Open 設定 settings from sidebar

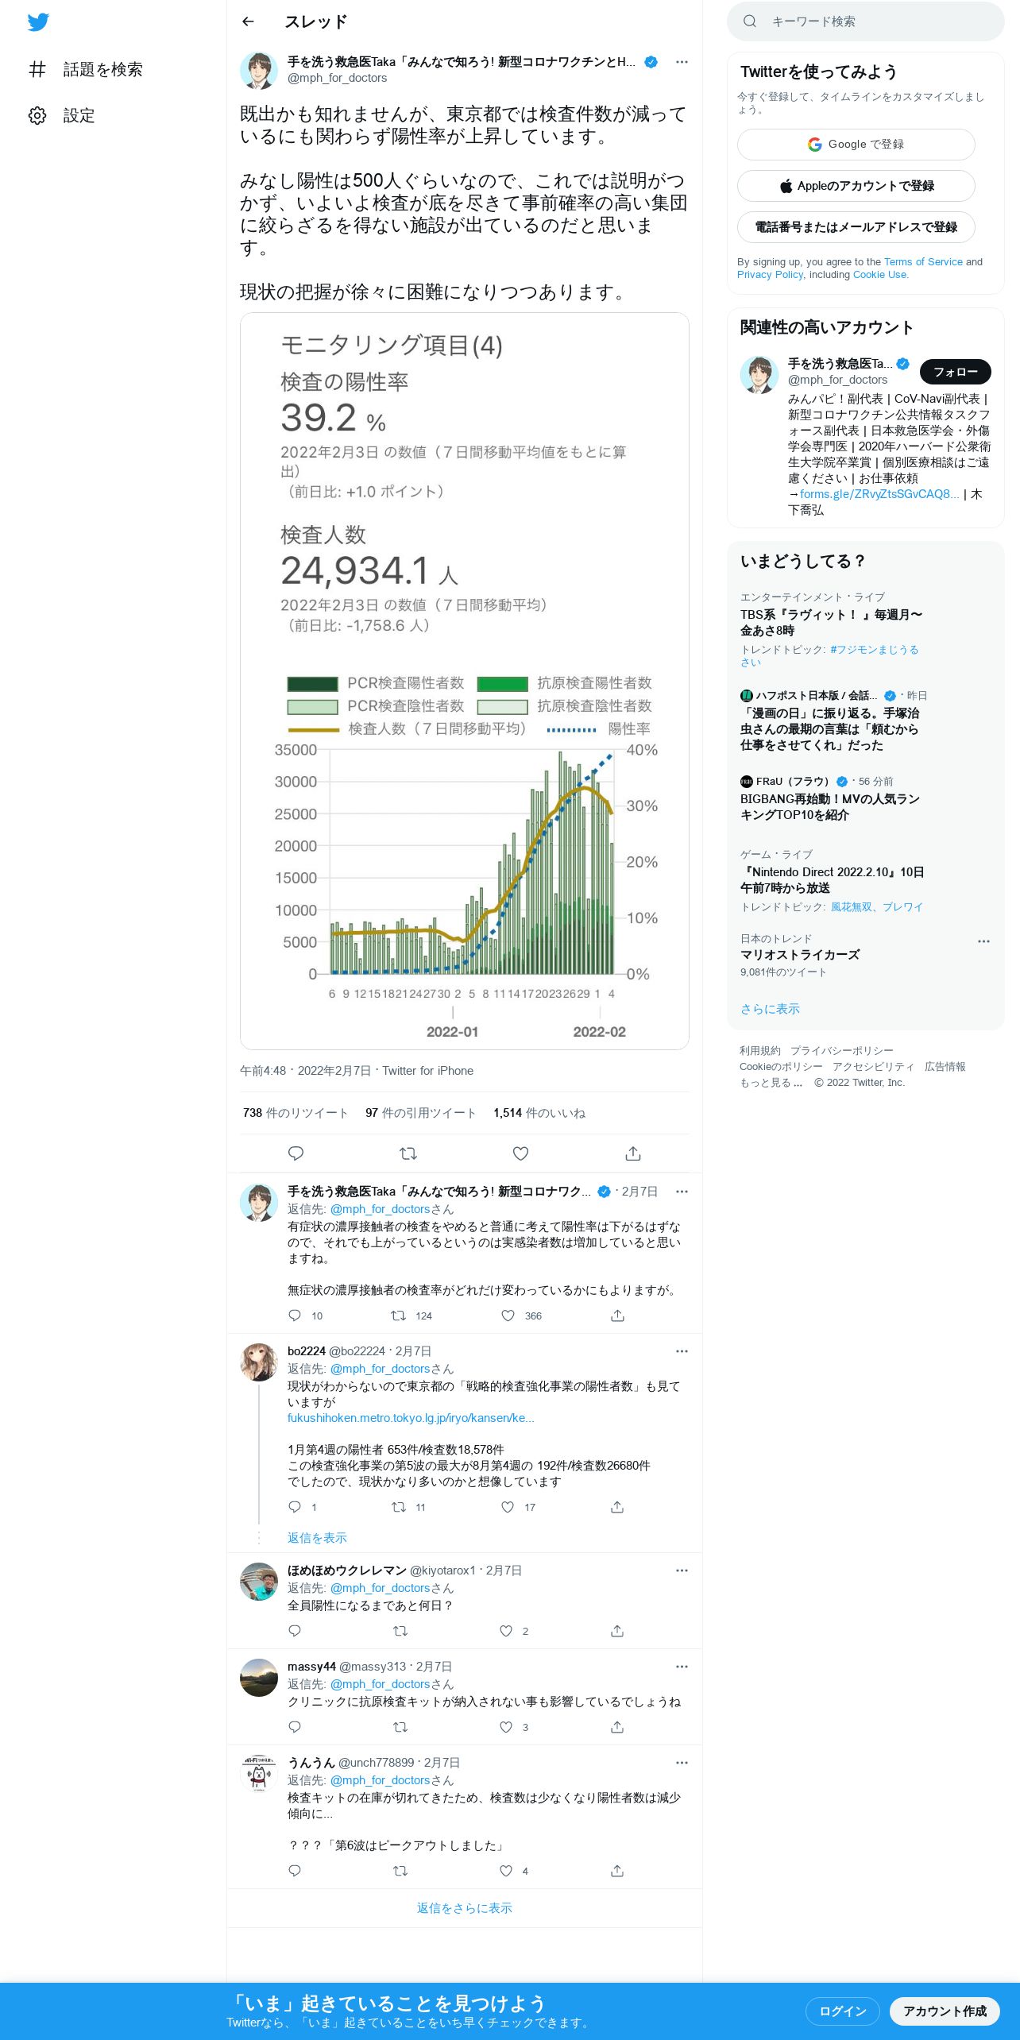(62, 116)
